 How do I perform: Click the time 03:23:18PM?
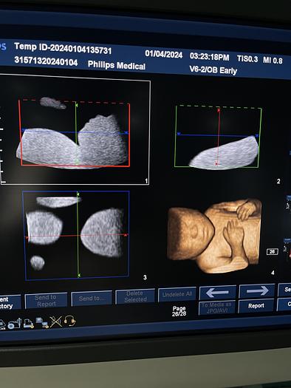tap(210, 56)
